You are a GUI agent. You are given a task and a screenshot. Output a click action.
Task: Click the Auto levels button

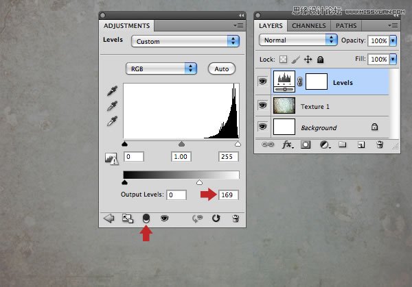point(221,68)
